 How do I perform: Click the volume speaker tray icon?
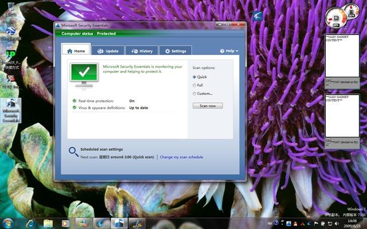337,224
